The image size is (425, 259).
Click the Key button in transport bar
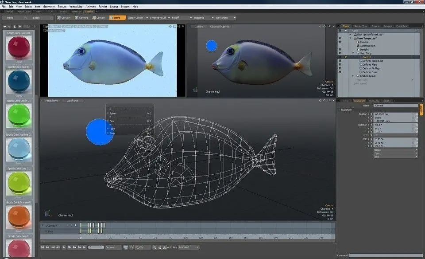(x=143, y=247)
